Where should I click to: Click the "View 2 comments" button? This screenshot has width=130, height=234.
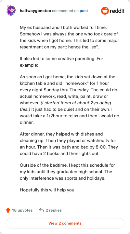point(65,223)
